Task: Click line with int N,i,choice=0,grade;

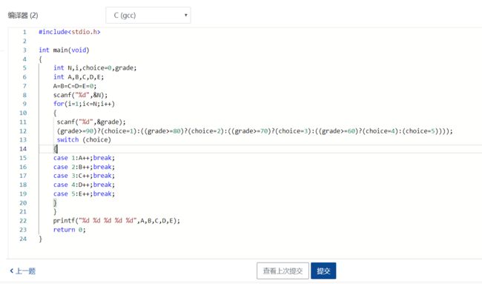Action: (x=95, y=68)
